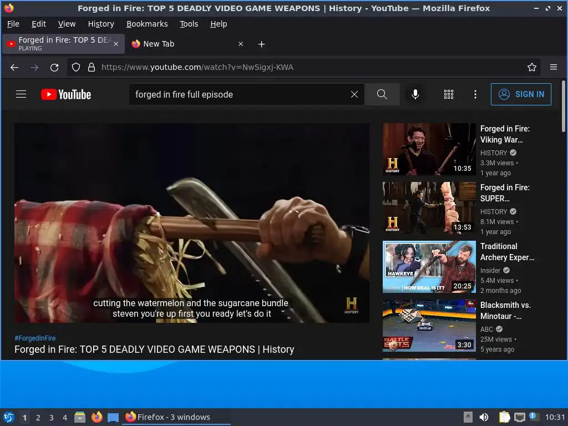Image resolution: width=568 pixels, height=426 pixels.
Task: Open the Bookmarks menu
Action: (x=147, y=24)
